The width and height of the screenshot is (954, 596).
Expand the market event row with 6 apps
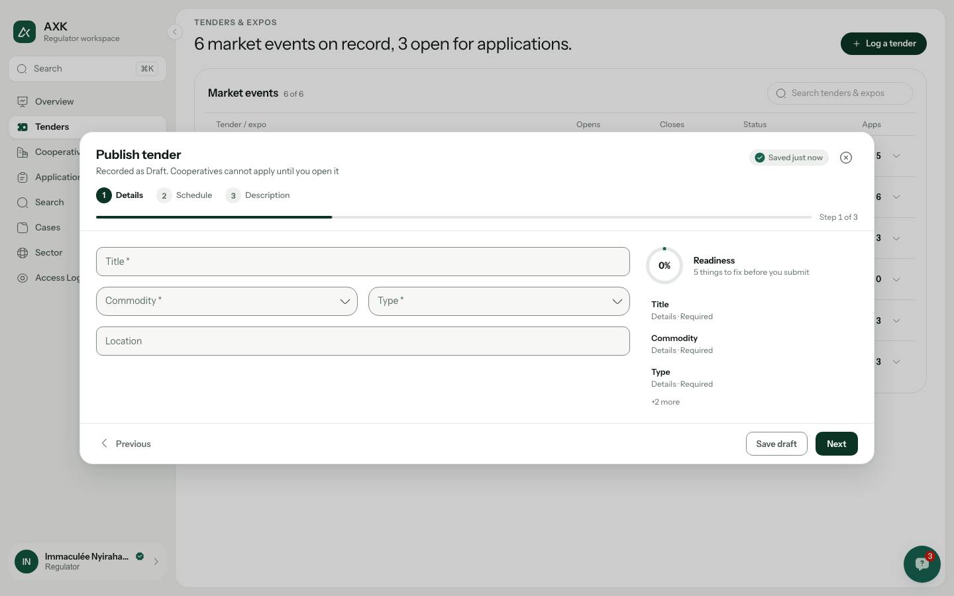click(x=896, y=197)
